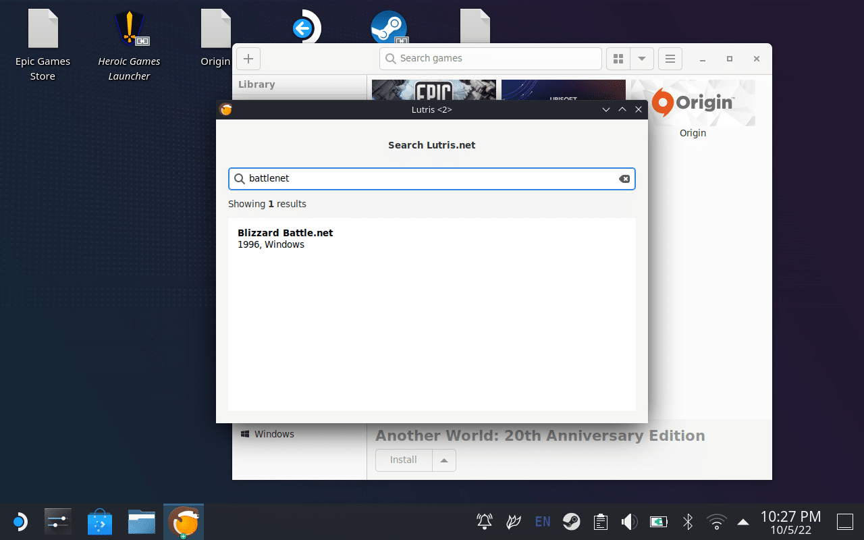This screenshot has height=540, width=864.
Task: Select Windows in the Lutris sidebar
Action: (x=268, y=434)
